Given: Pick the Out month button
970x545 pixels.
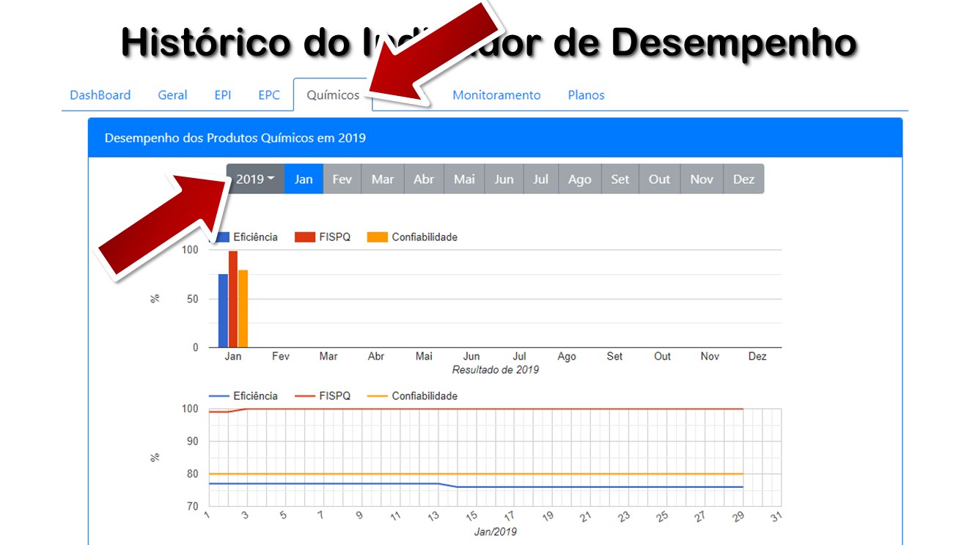Looking at the screenshot, I should tap(660, 179).
